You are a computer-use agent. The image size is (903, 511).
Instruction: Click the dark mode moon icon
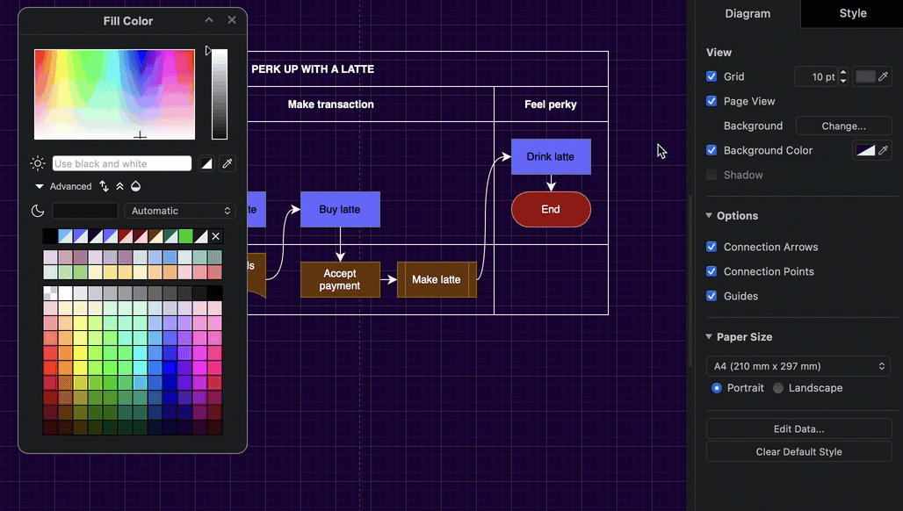(38, 211)
